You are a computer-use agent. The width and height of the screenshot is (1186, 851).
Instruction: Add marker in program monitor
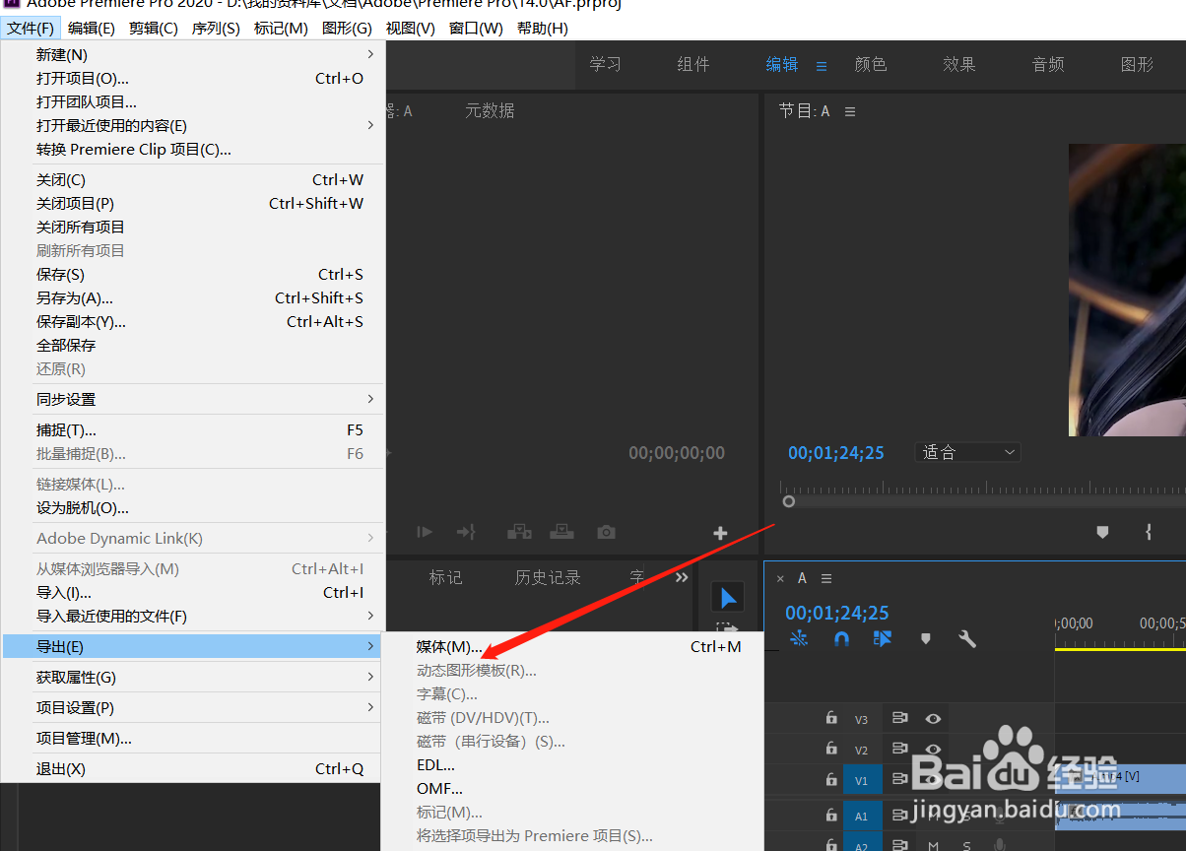tap(1102, 532)
